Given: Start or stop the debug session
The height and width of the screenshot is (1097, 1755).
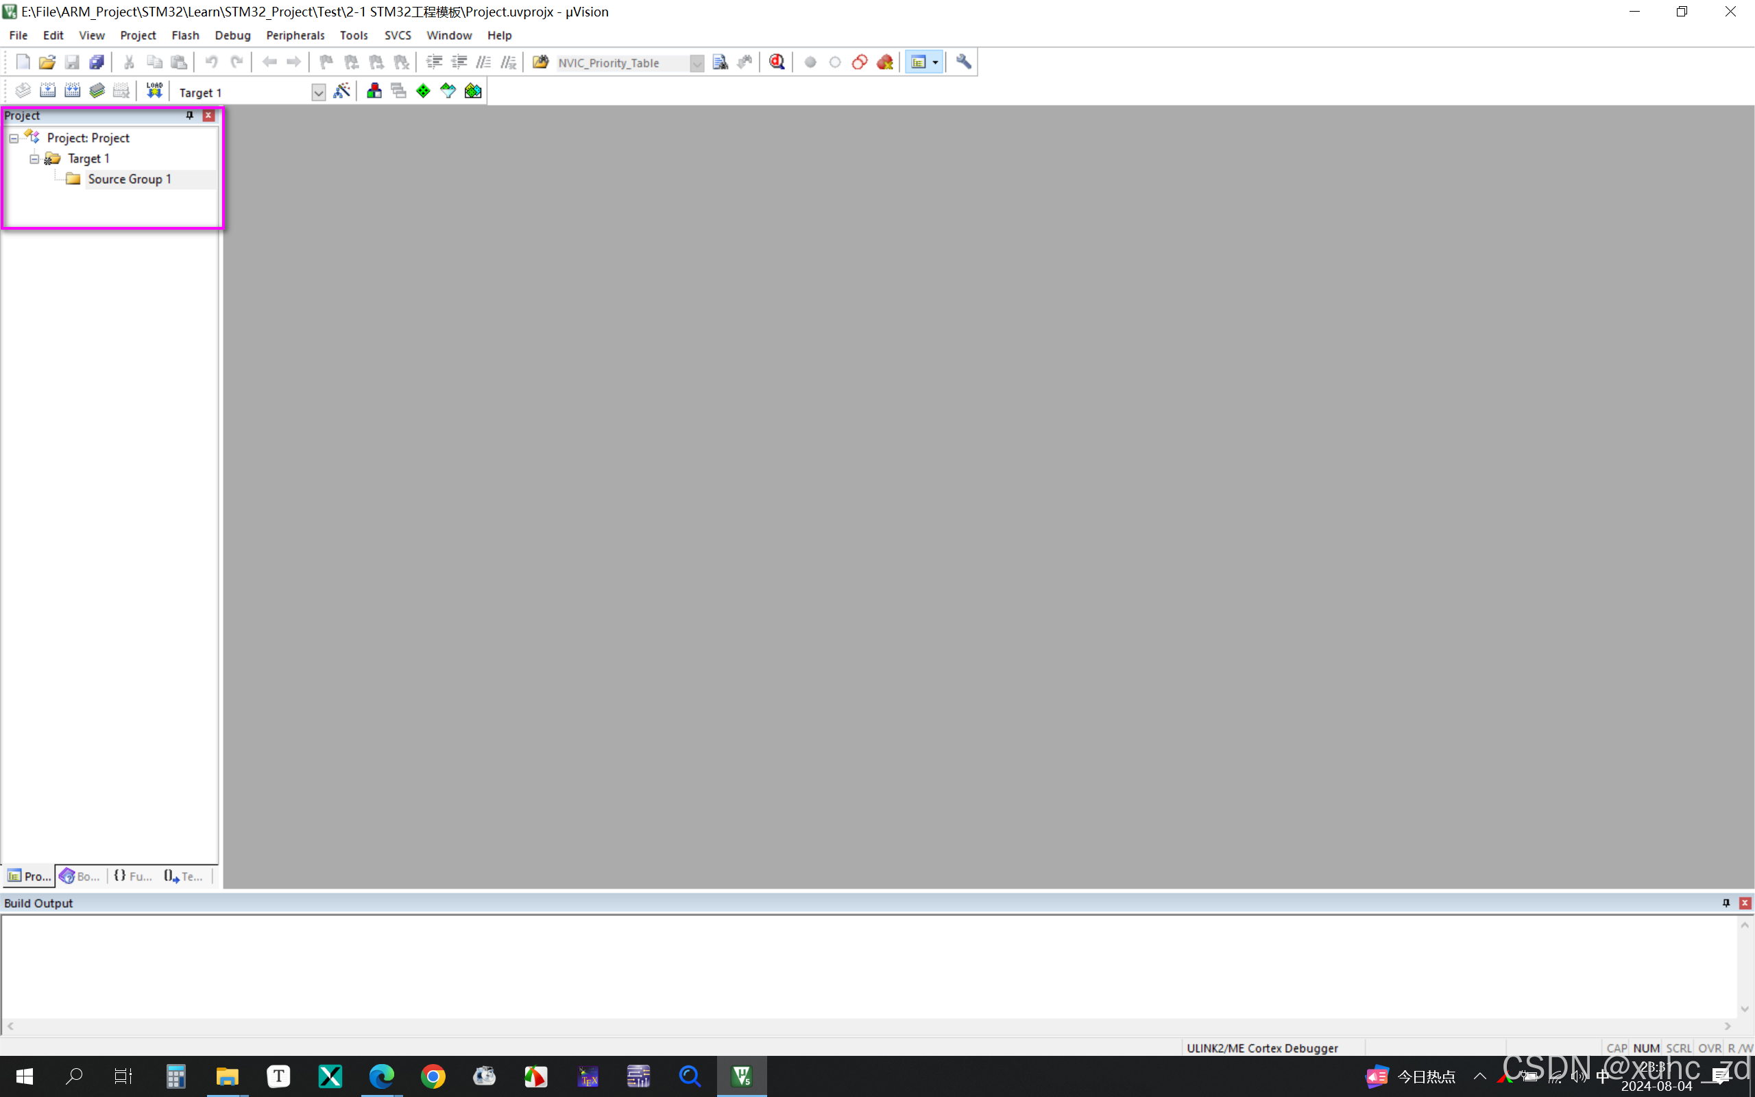Looking at the screenshot, I should 777,62.
